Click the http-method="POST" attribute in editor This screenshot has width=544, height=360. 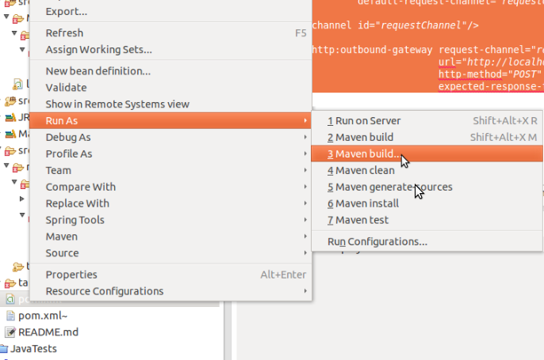tap(489, 74)
